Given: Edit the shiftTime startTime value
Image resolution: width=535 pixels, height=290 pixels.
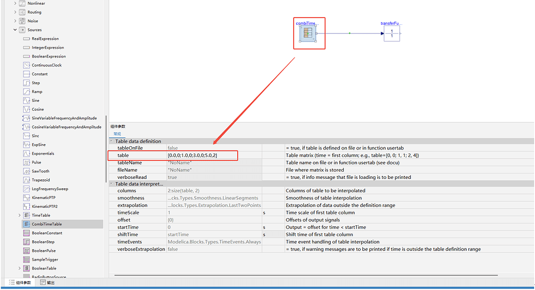Looking at the screenshot, I should [x=215, y=235].
